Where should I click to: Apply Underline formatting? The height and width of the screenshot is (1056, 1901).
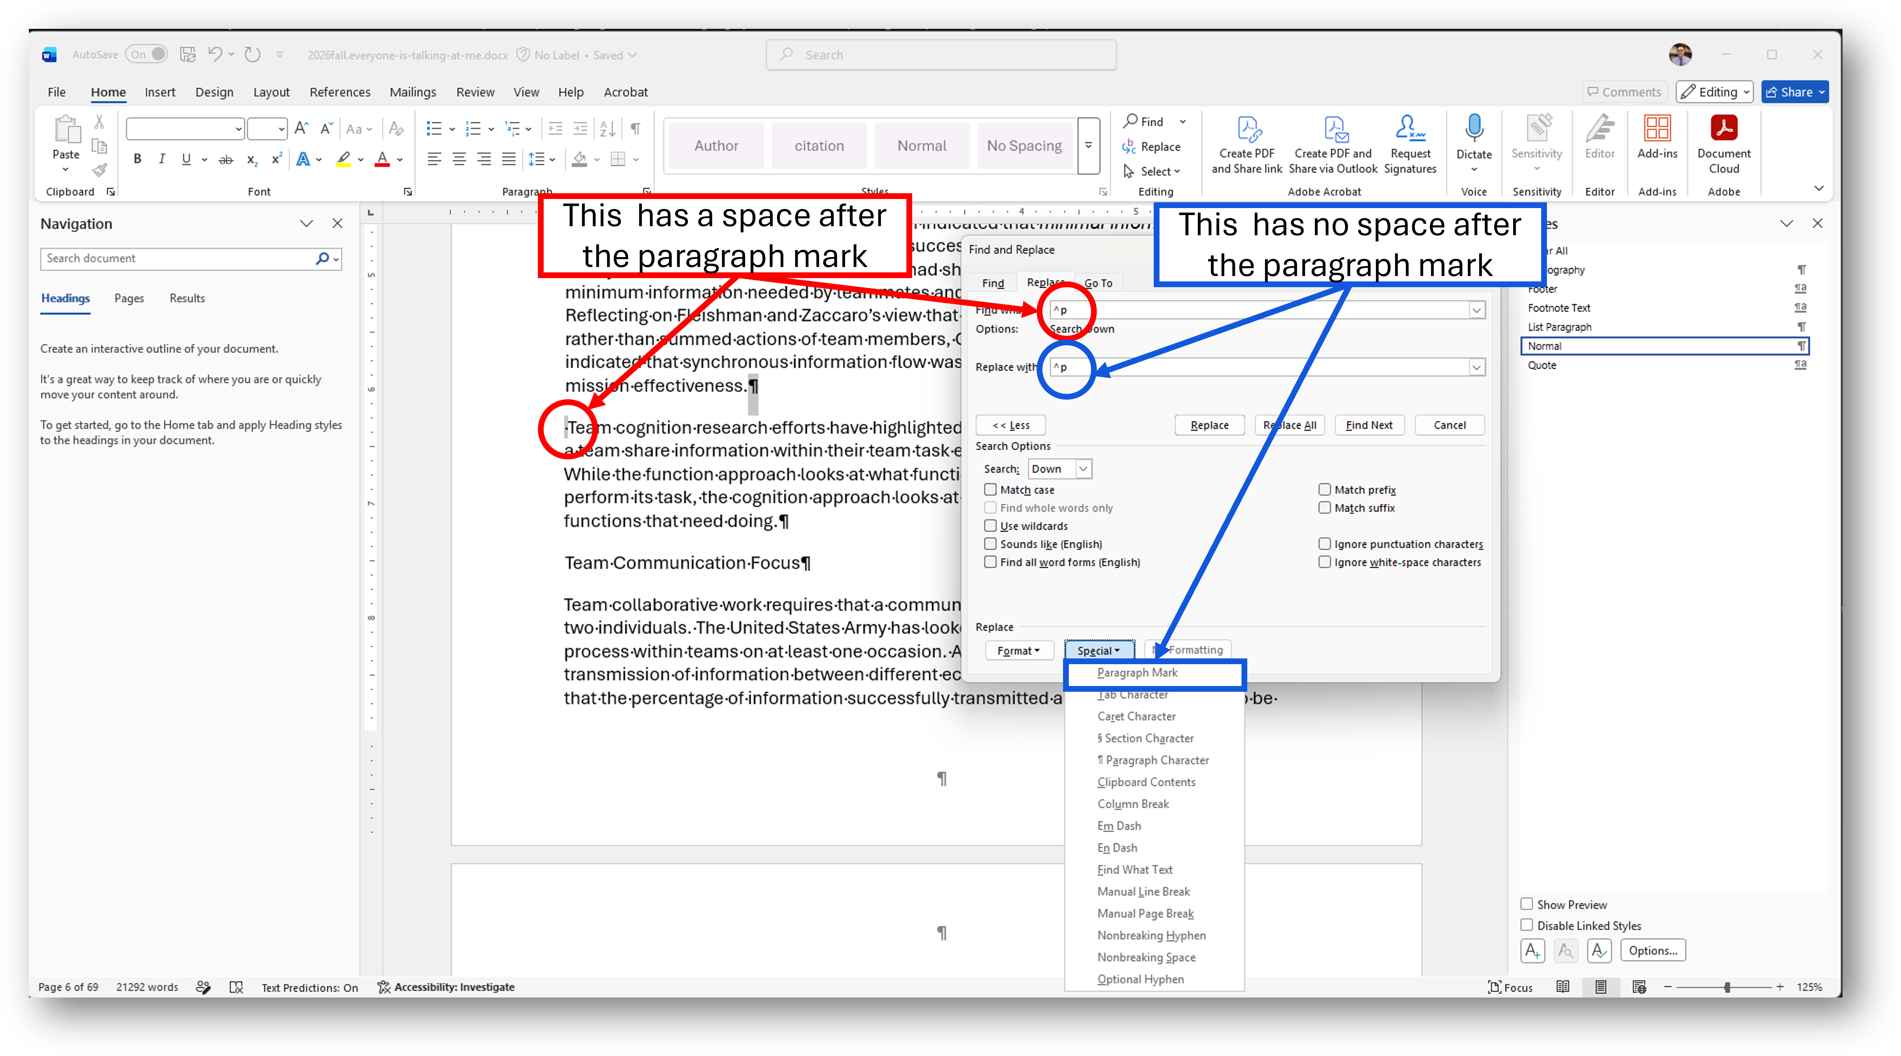[186, 159]
